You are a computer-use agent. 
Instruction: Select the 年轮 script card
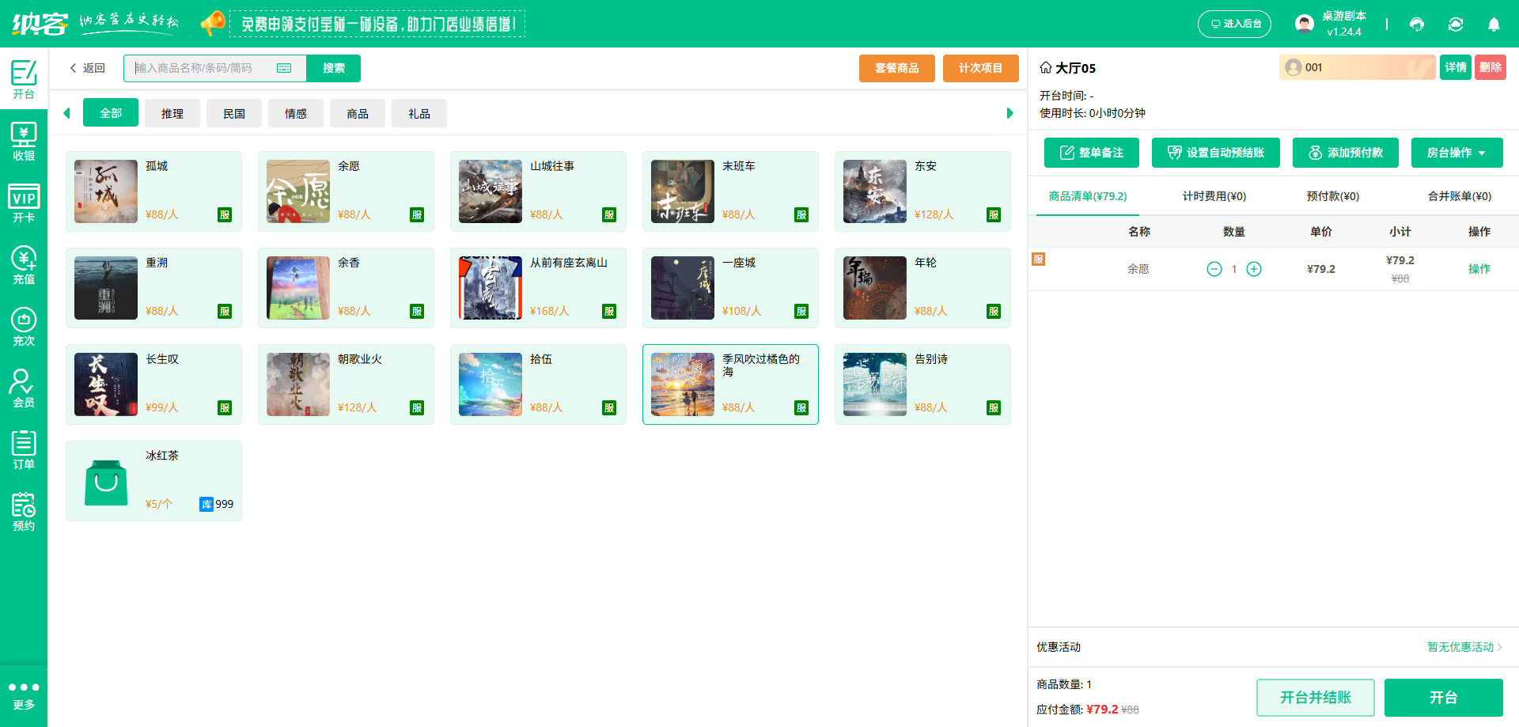pos(922,288)
